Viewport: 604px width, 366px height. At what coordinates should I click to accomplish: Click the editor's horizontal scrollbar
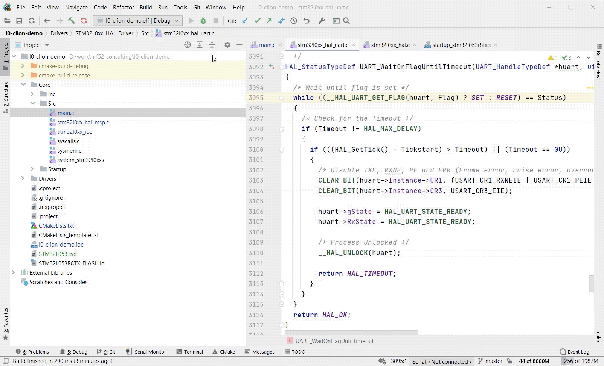(x=350, y=333)
